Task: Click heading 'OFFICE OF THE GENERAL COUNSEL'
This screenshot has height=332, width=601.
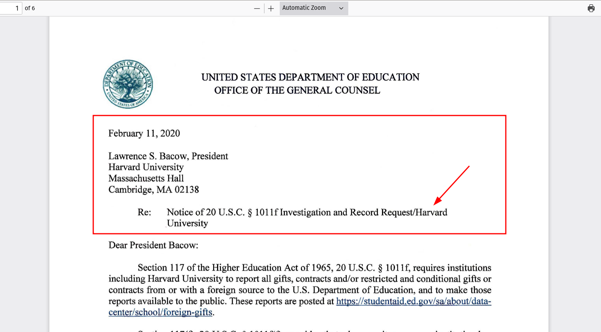Action: pyautogui.click(x=297, y=90)
